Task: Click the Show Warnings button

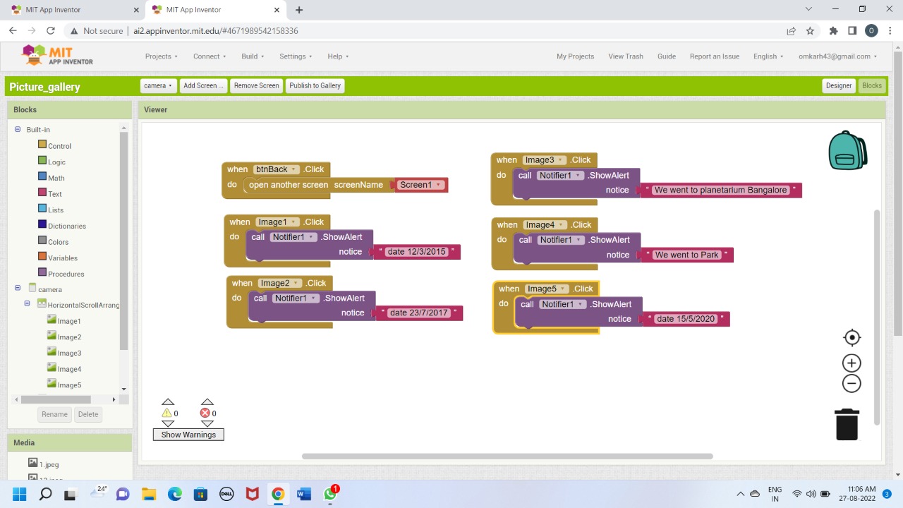Action: pyautogui.click(x=188, y=435)
